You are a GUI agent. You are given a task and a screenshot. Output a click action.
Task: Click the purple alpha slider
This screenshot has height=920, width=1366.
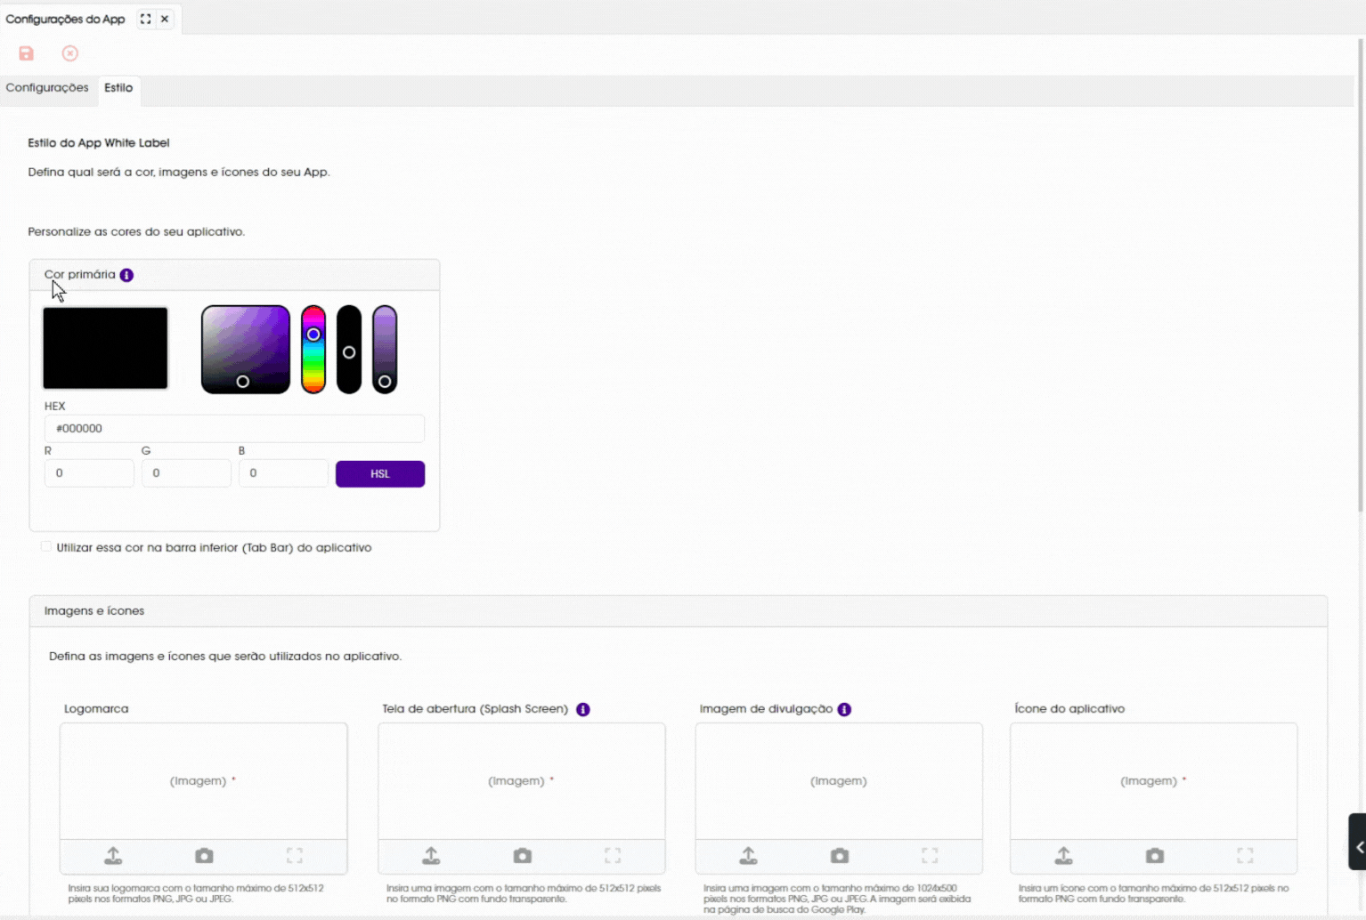click(x=385, y=350)
